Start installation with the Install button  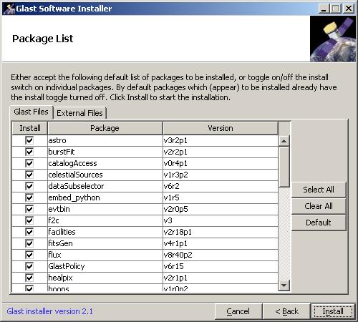point(333,311)
